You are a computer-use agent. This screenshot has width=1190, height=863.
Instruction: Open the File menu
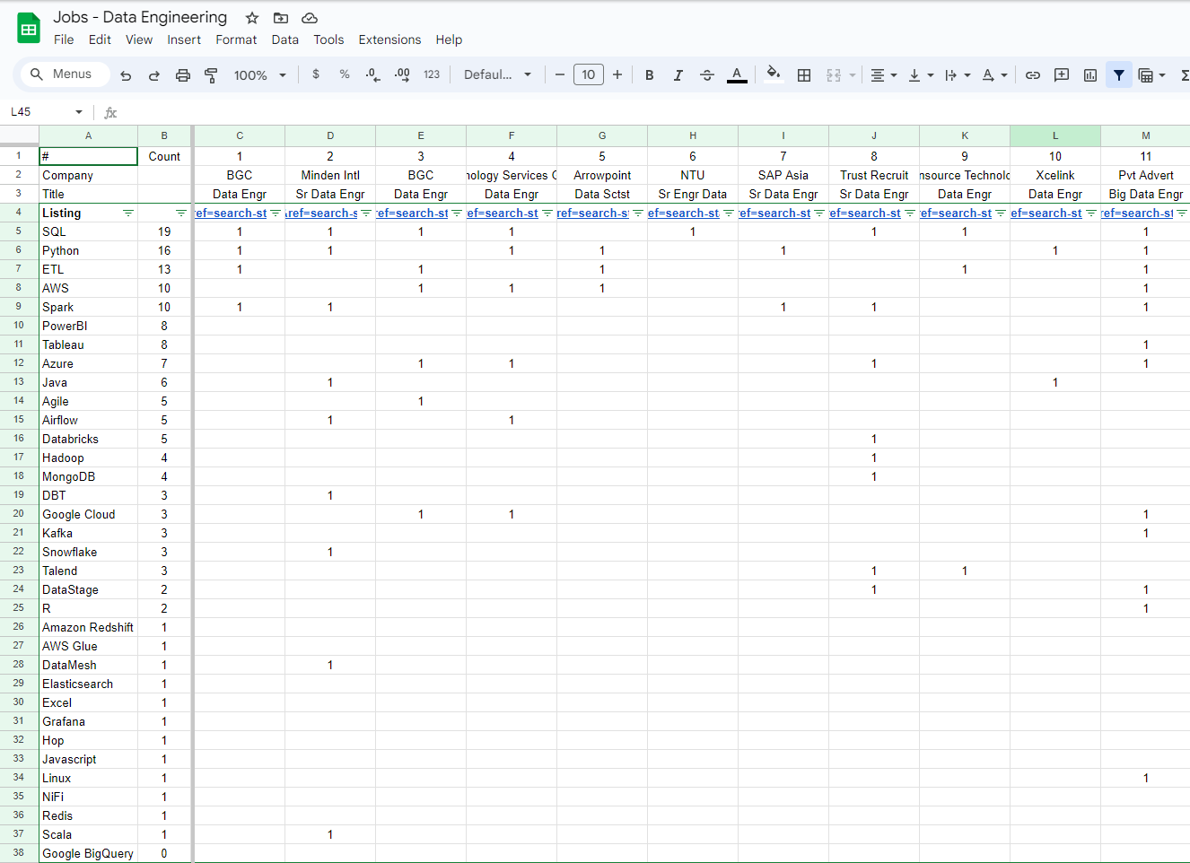click(64, 39)
